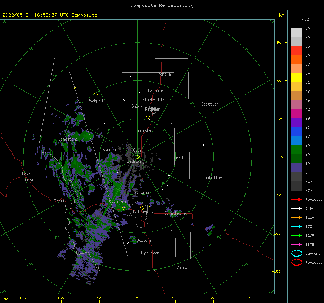Click the Vulcan label
Viewport: 324px width, 303px height.
pos(183,268)
